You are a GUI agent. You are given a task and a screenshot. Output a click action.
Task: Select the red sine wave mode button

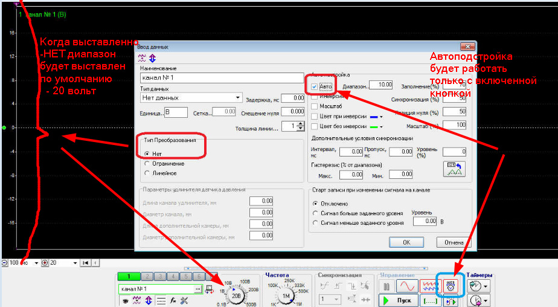tap(408, 286)
